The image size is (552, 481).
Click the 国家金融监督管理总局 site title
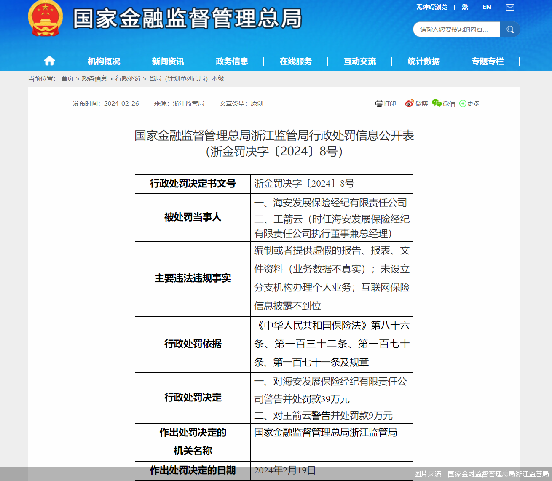point(188,19)
